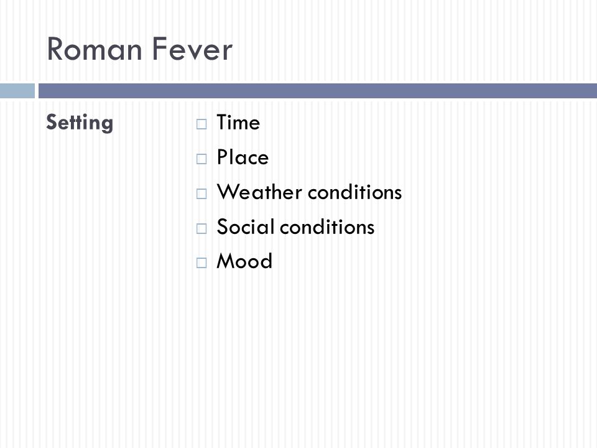
Task: Select the Roman Fever title text
Action: click(139, 49)
